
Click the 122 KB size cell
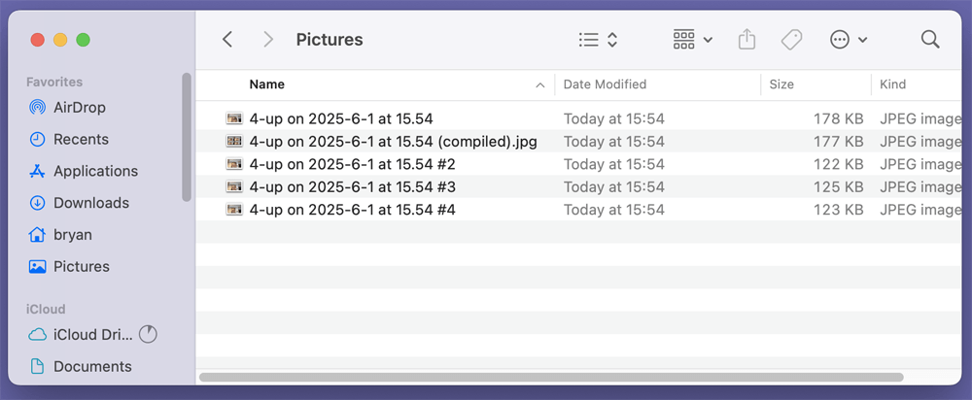point(838,164)
